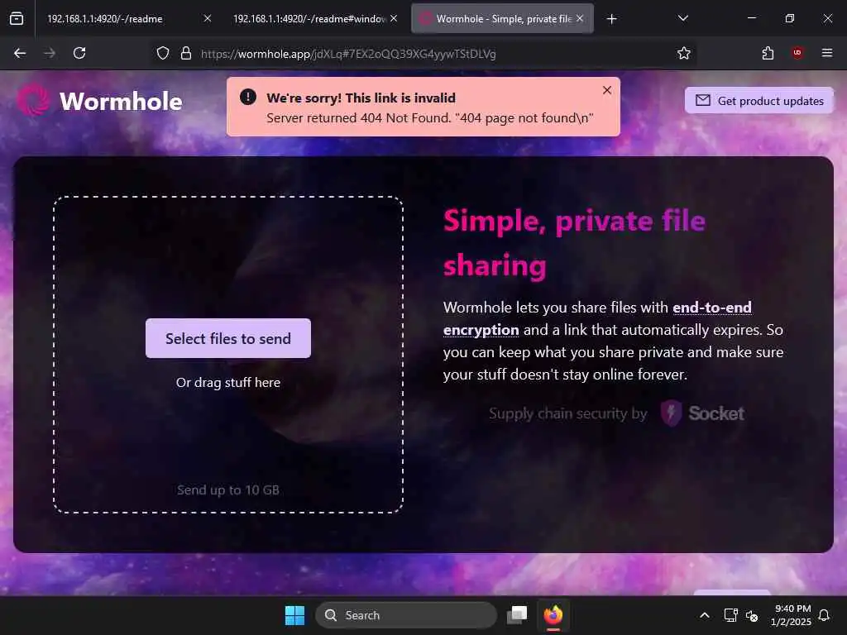The width and height of the screenshot is (847, 635).
Task: Open Task View on the taskbar
Action: 517,615
